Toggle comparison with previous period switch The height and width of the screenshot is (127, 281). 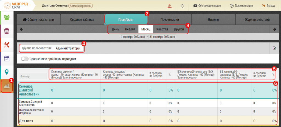(x=25, y=59)
